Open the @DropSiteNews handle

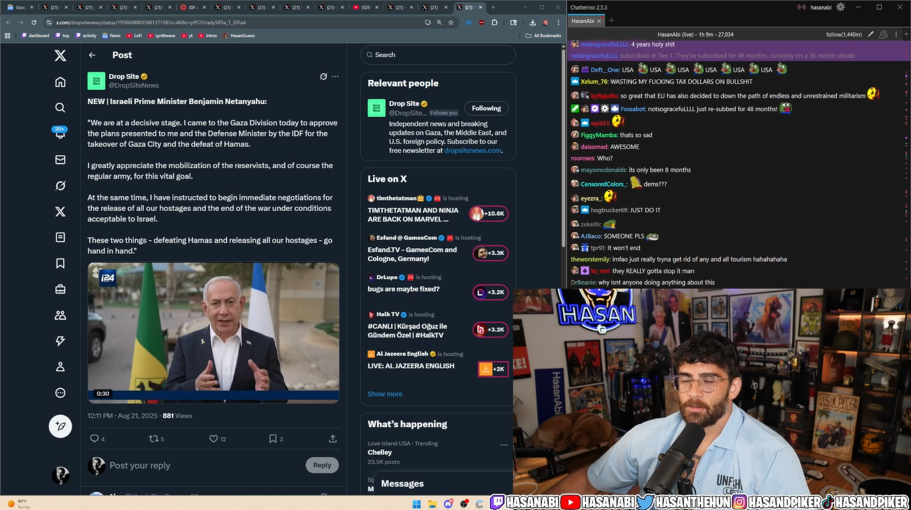134,86
